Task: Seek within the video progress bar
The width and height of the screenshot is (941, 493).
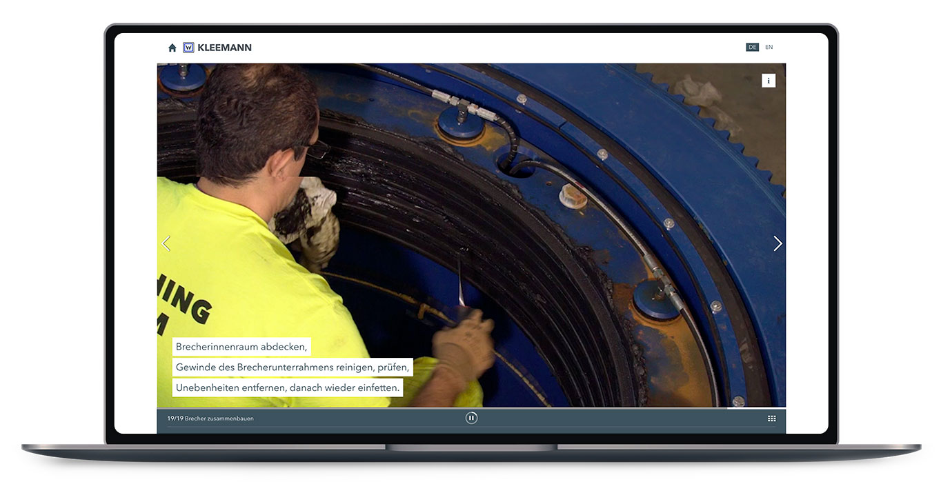Action: [471, 408]
